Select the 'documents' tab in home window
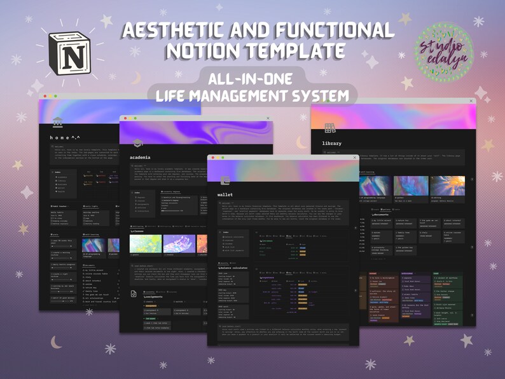The height and width of the screenshot is (379, 505). tap(89, 265)
